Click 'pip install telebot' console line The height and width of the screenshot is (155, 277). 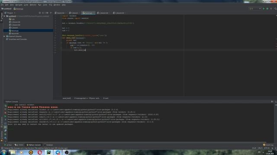point(24,105)
